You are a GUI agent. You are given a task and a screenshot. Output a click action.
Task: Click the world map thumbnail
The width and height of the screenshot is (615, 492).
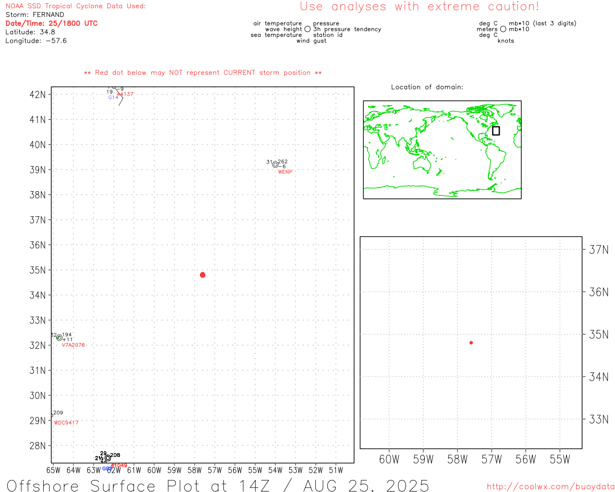[x=442, y=149]
